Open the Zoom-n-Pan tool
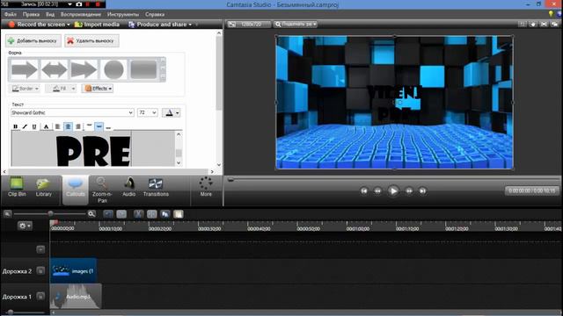This screenshot has width=563, height=316. tap(102, 190)
